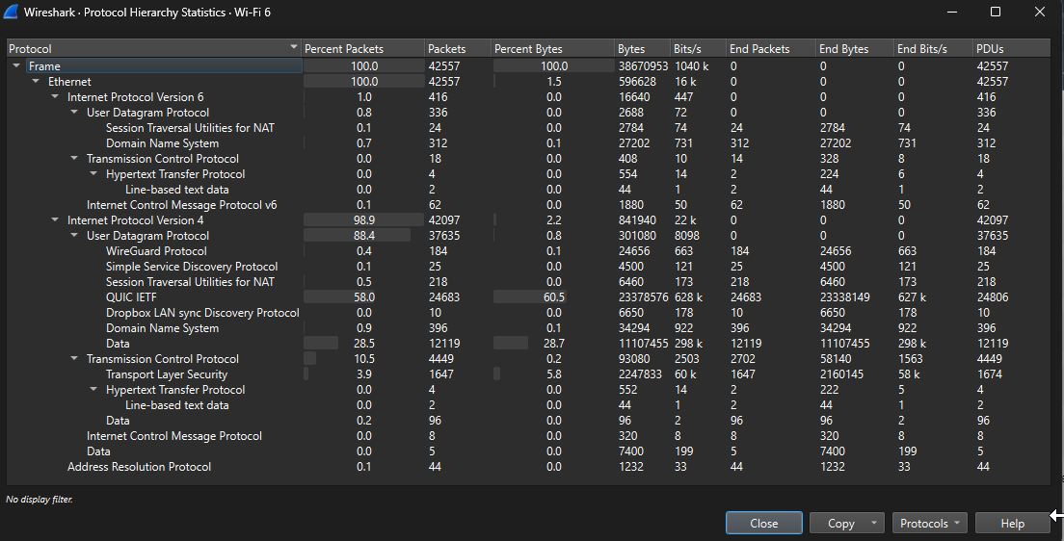
Task: Click the Help button
Action: (1012, 523)
